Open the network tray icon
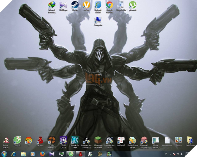 pos(178,154)
